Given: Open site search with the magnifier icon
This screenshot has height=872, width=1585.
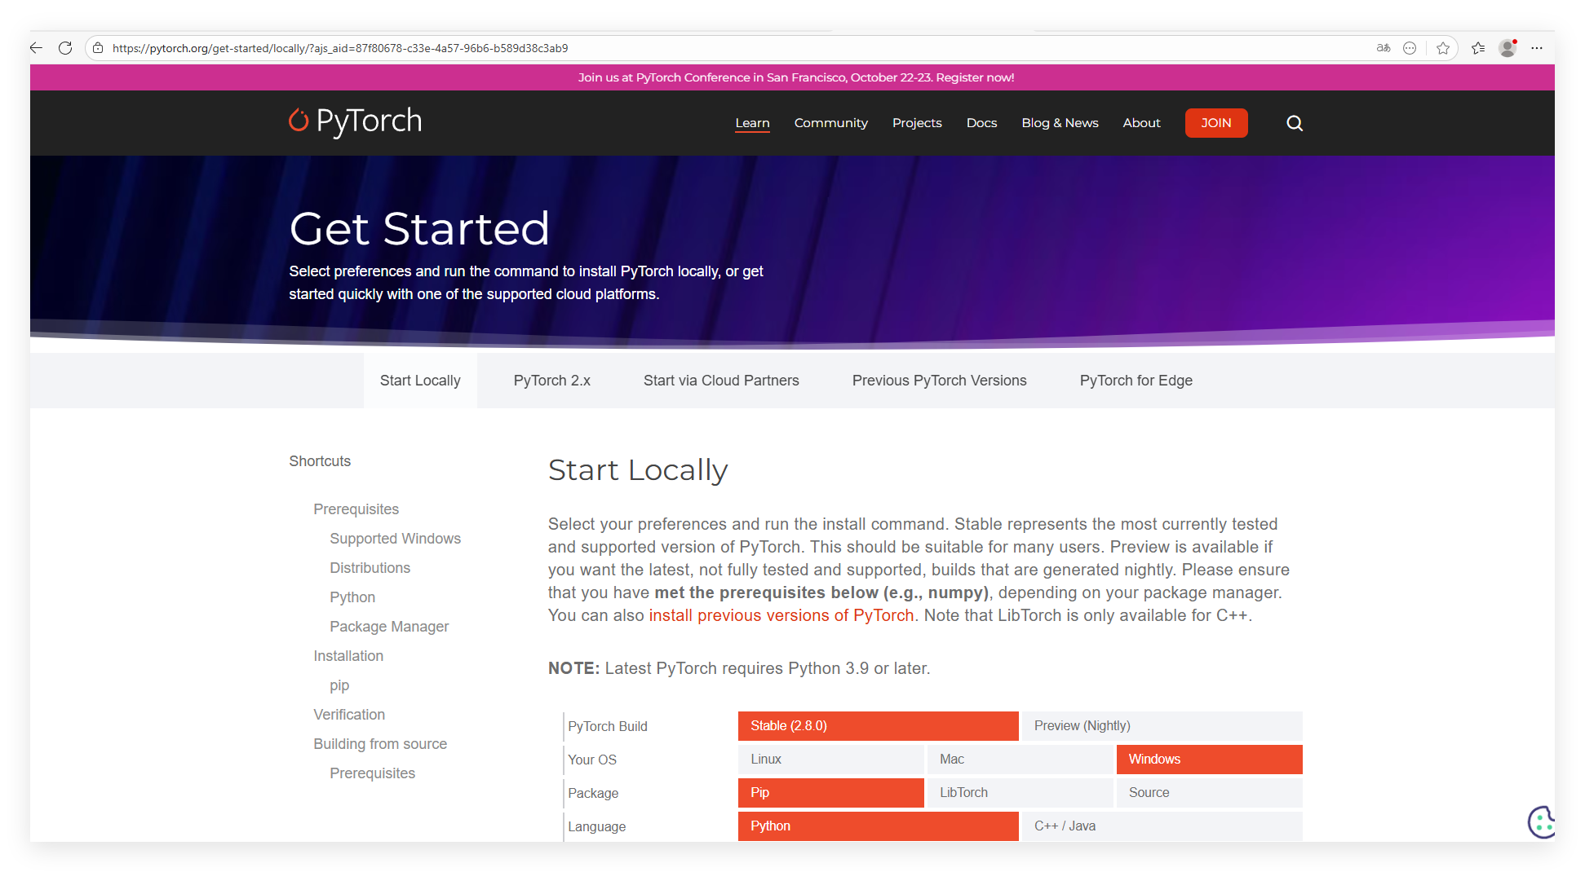Looking at the screenshot, I should (x=1295, y=123).
